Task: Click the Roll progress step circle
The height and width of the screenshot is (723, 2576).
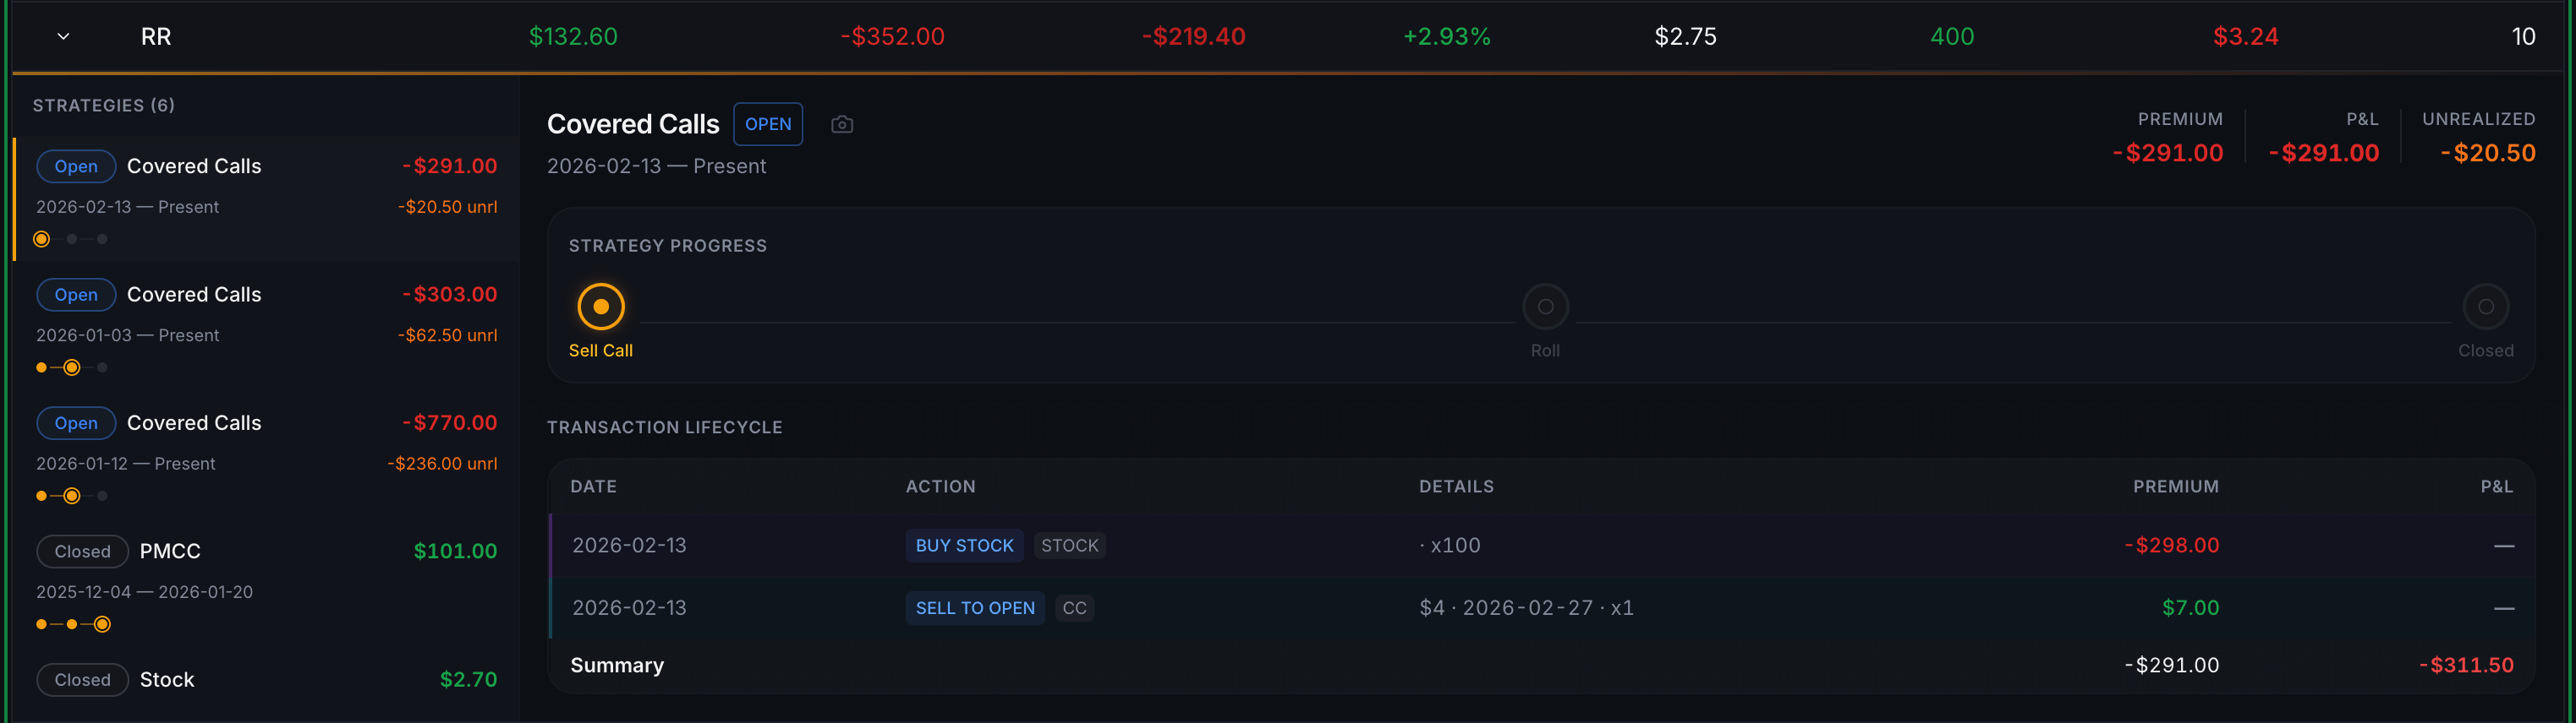Action: click(1545, 307)
